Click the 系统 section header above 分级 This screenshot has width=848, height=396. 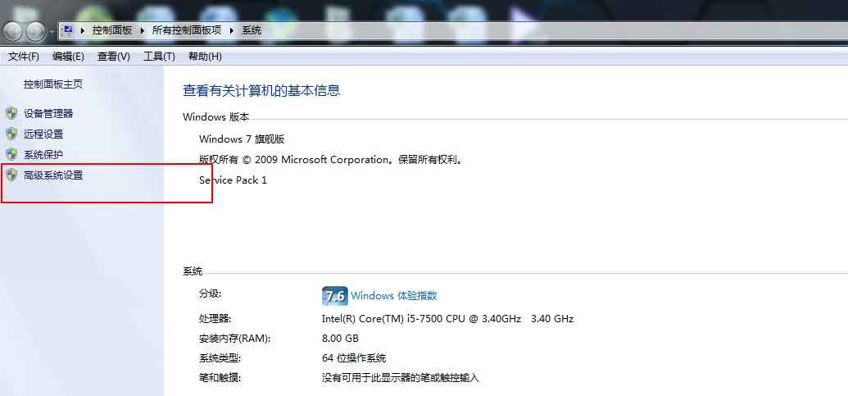click(x=193, y=271)
